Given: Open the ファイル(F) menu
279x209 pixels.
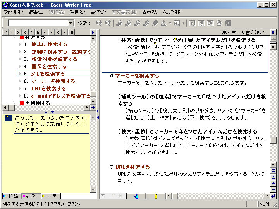Looking at the screenshot, I should pyautogui.click(x=13, y=12).
